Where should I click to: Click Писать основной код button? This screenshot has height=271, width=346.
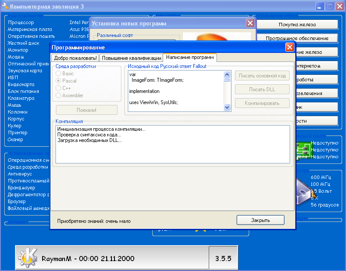(262, 76)
